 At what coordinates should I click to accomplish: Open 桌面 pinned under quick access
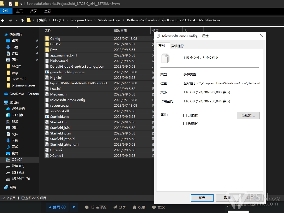[15, 41]
